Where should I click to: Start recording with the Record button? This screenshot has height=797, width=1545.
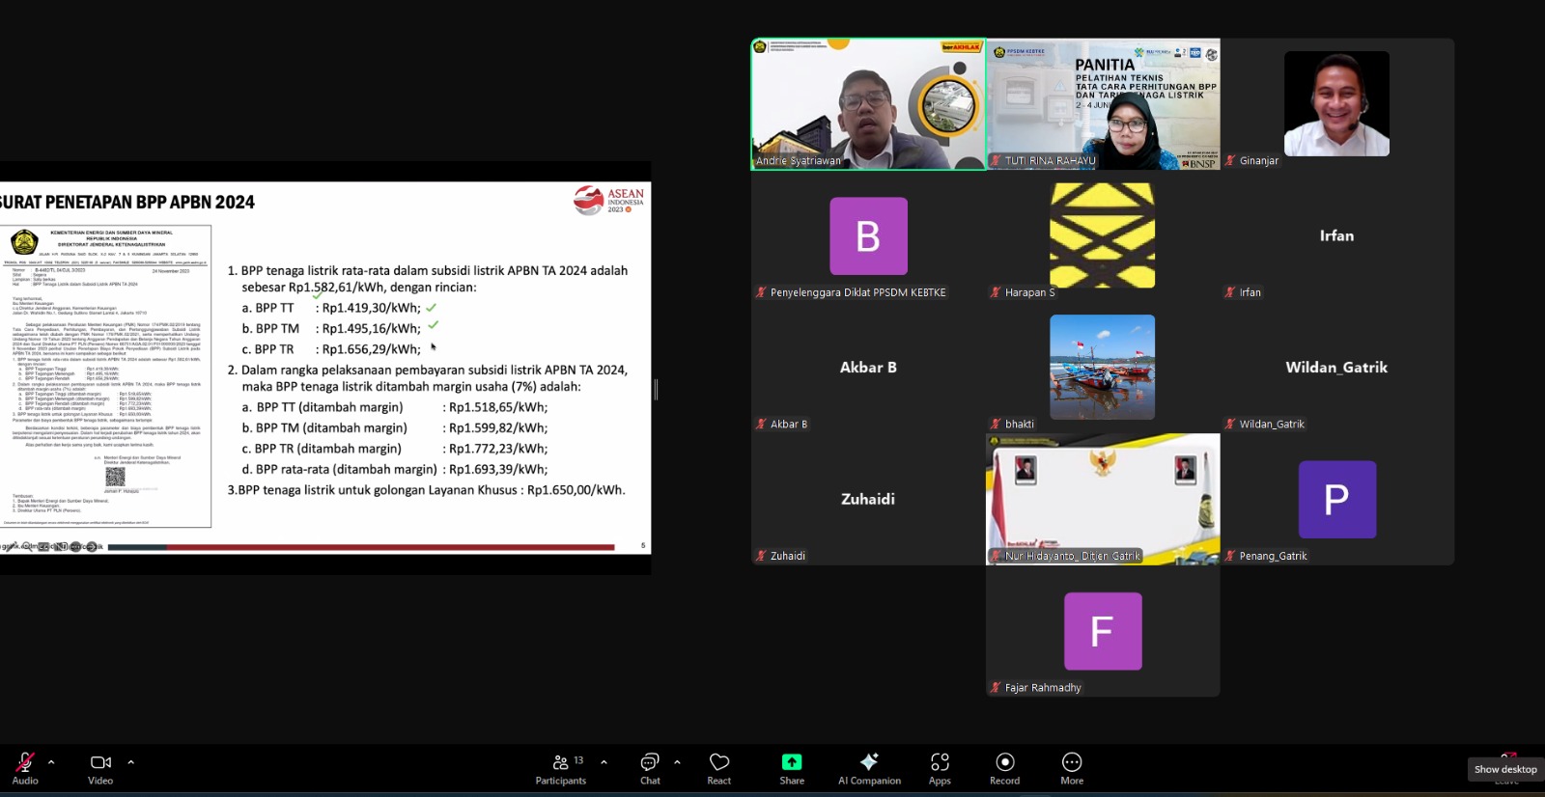click(1004, 769)
